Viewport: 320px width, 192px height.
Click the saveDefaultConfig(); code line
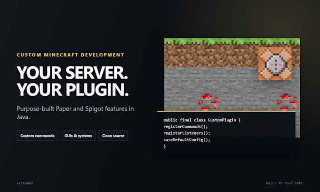(x=187, y=140)
